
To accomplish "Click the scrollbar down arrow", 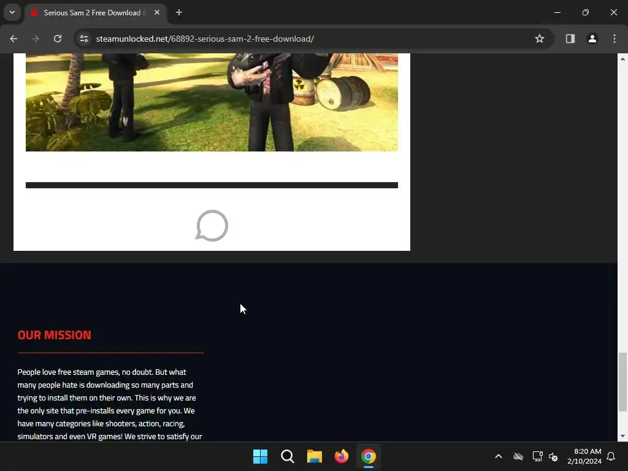I will [622, 436].
